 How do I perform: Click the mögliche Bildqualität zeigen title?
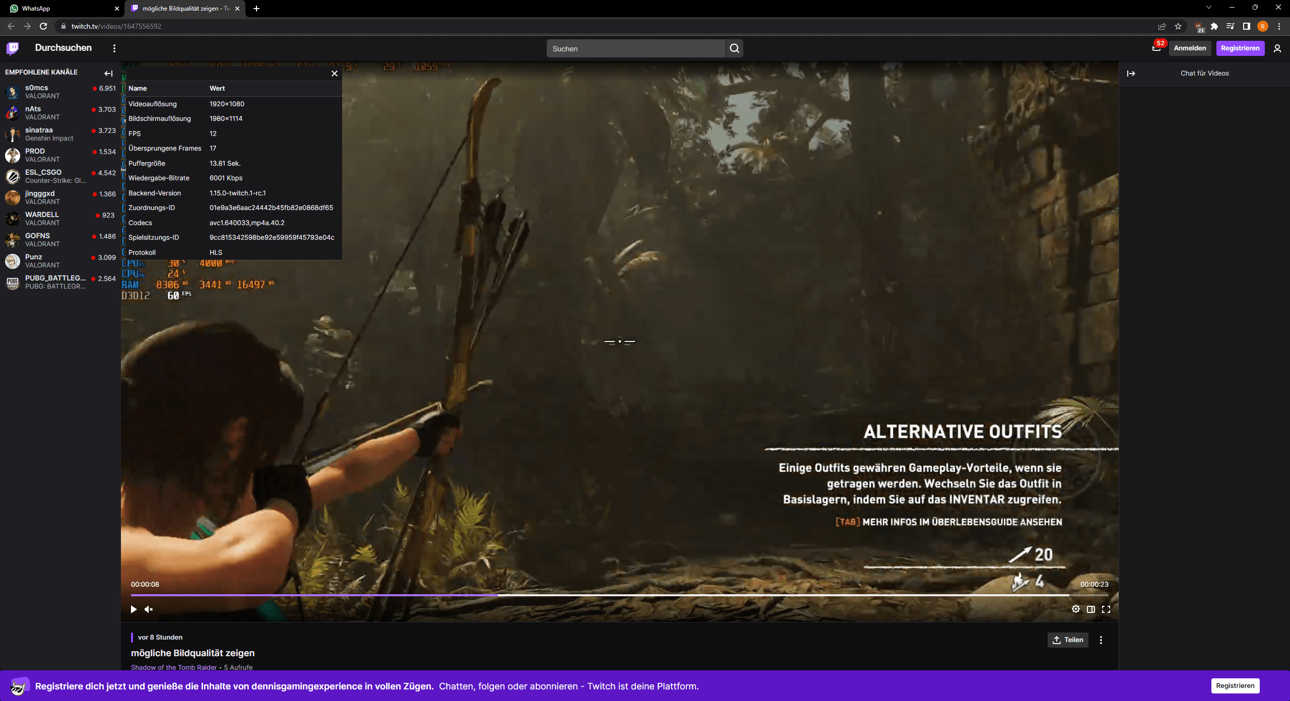[x=192, y=653]
